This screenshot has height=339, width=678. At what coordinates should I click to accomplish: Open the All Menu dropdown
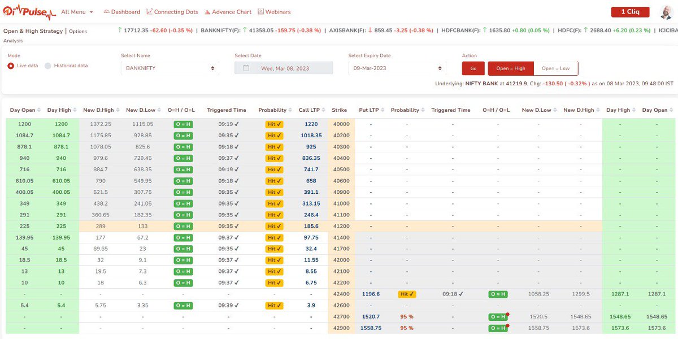[x=77, y=12]
